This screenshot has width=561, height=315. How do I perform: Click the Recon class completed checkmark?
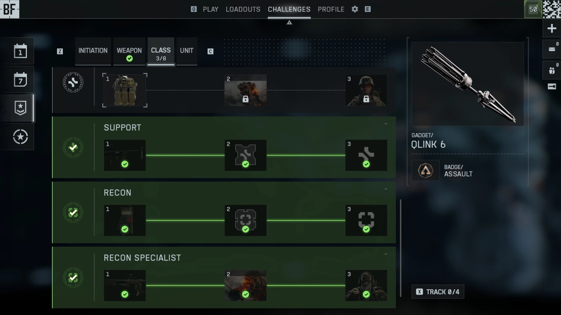tap(73, 213)
